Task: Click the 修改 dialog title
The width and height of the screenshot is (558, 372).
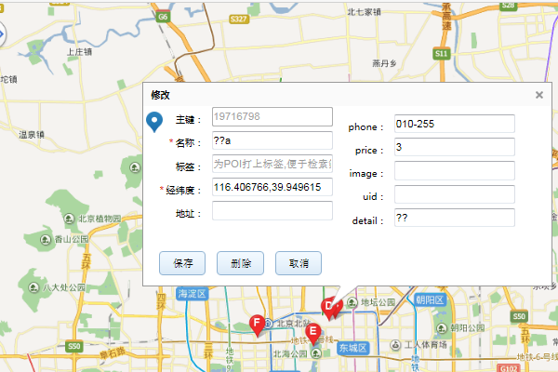Action: tap(160, 95)
